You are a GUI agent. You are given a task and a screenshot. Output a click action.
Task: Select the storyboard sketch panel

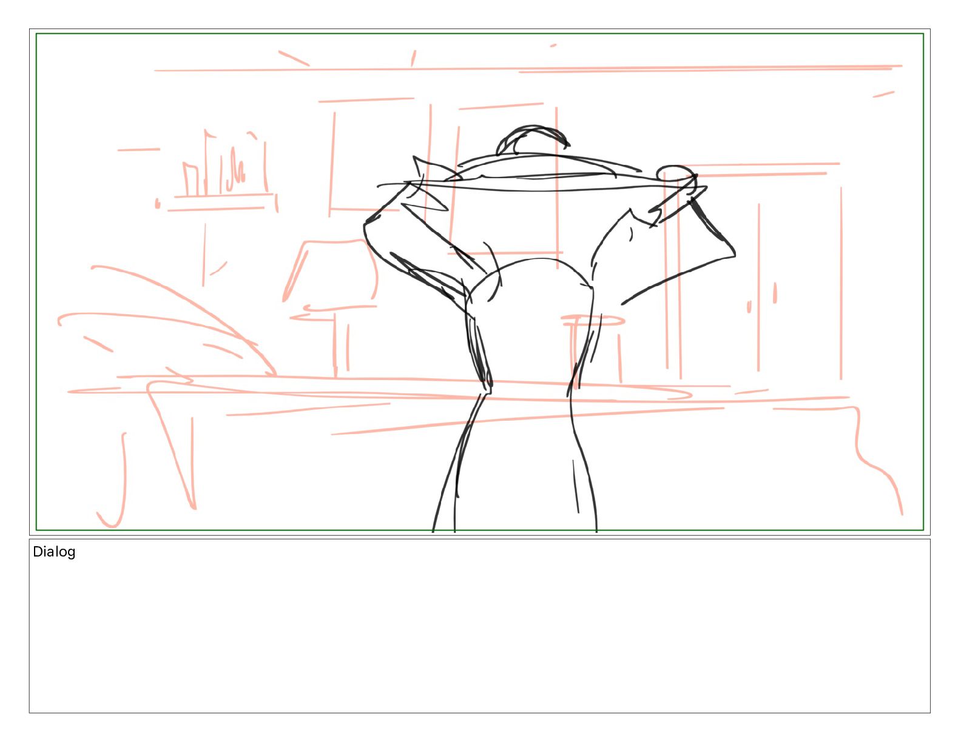click(x=479, y=282)
